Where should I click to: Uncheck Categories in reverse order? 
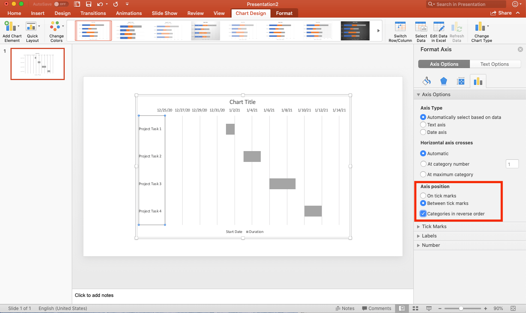pos(423,214)
